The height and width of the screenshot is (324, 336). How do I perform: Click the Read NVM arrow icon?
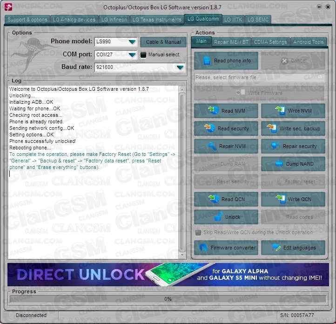click(213, 110)
